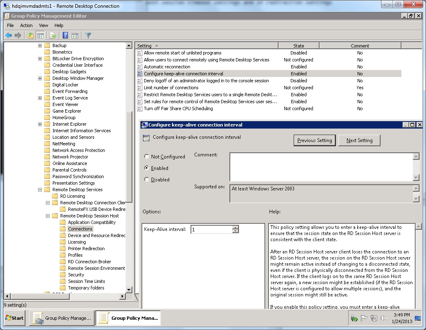Click the Safely Remove Hardware tray icon
Viewport: 426px width, 330px height.
pyautogui.click(x=354, y=318)
